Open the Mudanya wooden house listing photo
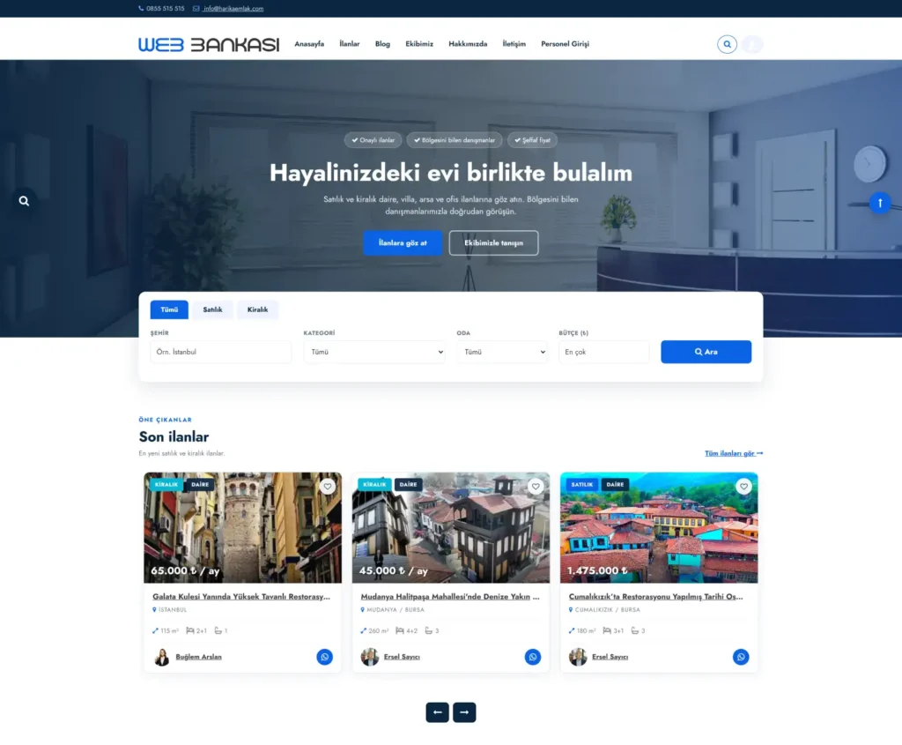The height and width of the screenshot is (745, 902). point(451,527)
